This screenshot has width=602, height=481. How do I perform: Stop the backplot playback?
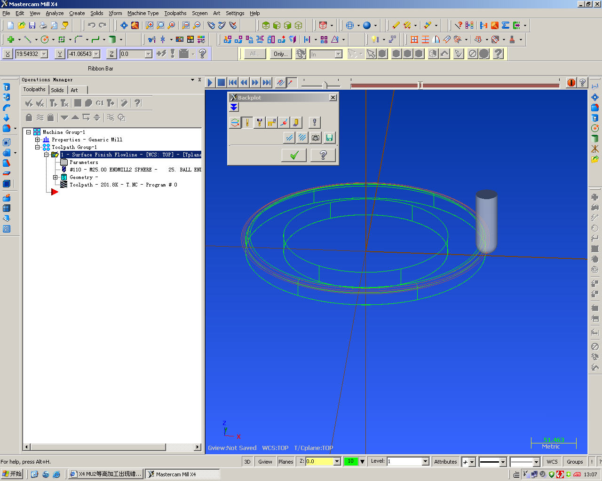221,83
